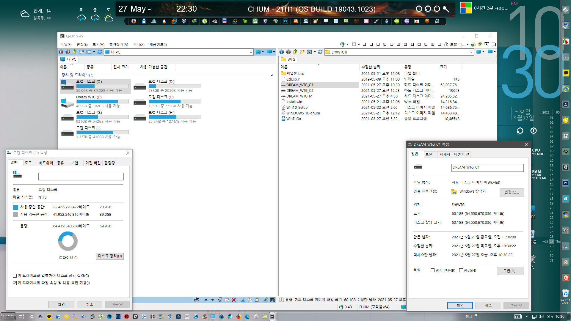Click the yellow star favorites icon in the Q-Dir toolbar

(x=480, y=44)
